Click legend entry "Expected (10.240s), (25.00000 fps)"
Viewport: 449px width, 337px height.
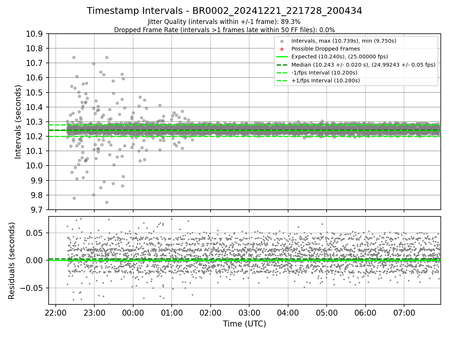pos(339,57)
